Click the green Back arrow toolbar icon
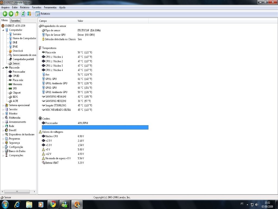This screenshot has height=209, width=278. pyautogui.click(x=5, y=14)
